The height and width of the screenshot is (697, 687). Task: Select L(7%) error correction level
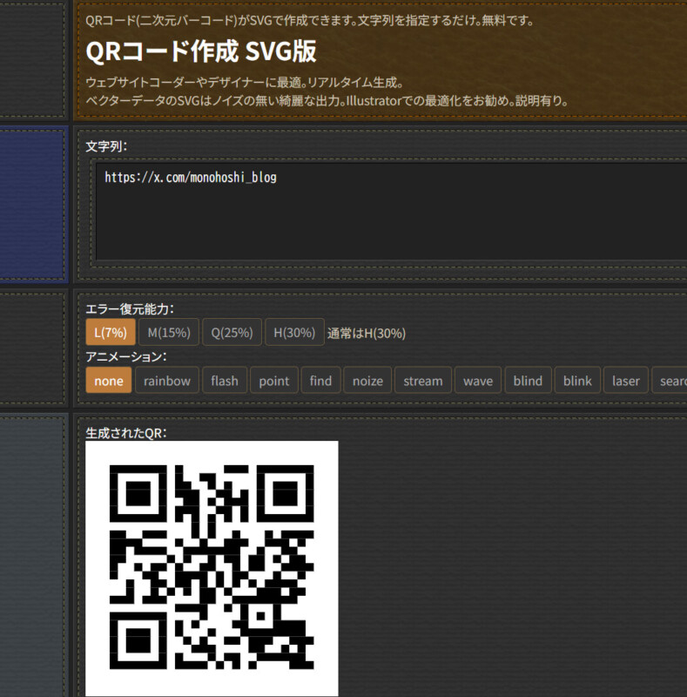pyautogui.click(x=111, y=332)
